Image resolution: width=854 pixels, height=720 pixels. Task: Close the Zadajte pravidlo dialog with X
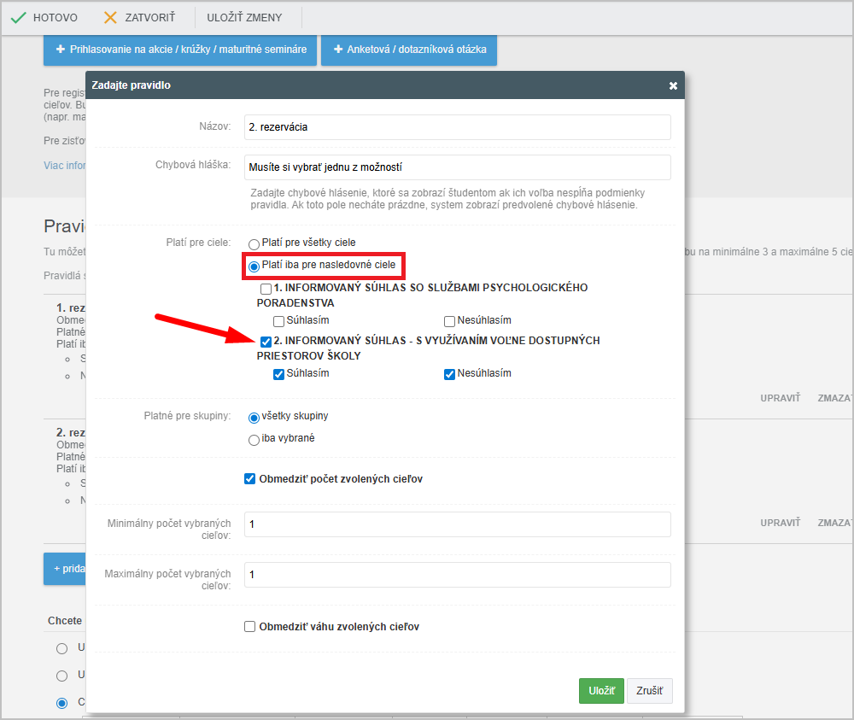673,86
